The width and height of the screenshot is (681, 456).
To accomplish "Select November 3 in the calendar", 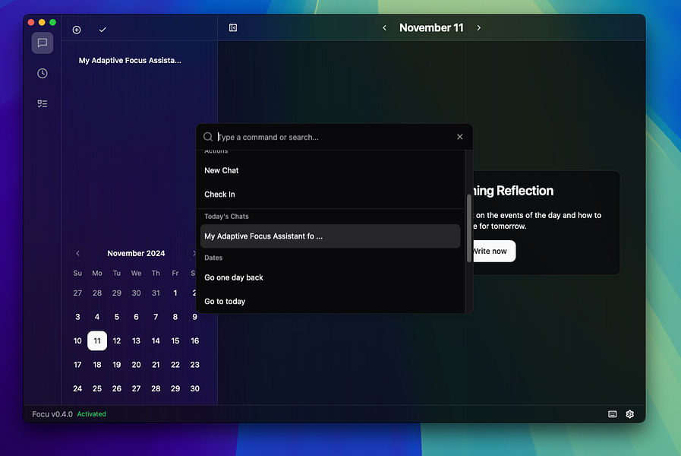I will (77, 317).
